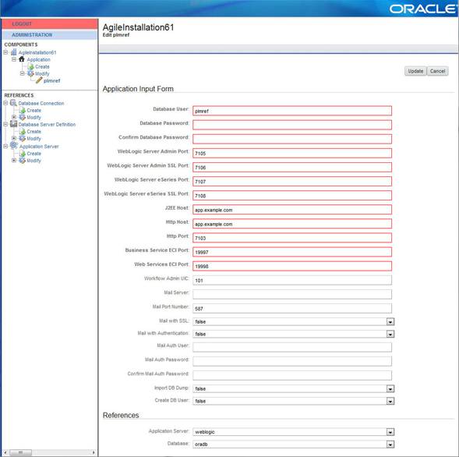This screenshot has height=457, width=459.
Task: Focus the Confirm Database Password field
Action: [292, 139]
